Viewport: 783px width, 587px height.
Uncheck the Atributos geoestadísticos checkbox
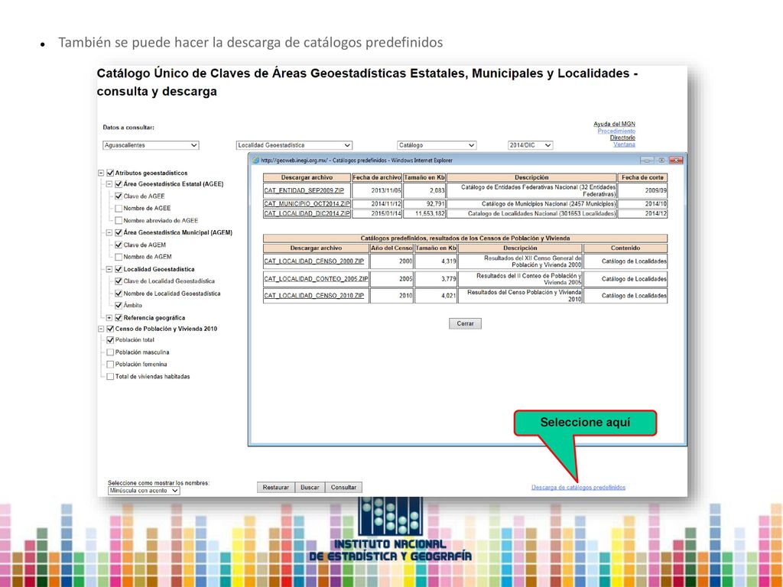(110, 174)
